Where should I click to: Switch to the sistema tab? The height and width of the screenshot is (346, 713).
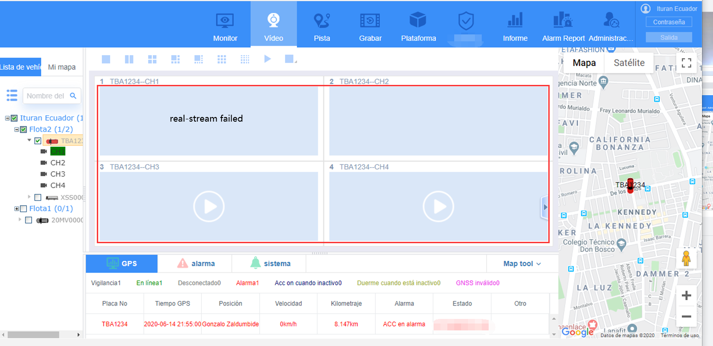(x=270, y=263)
